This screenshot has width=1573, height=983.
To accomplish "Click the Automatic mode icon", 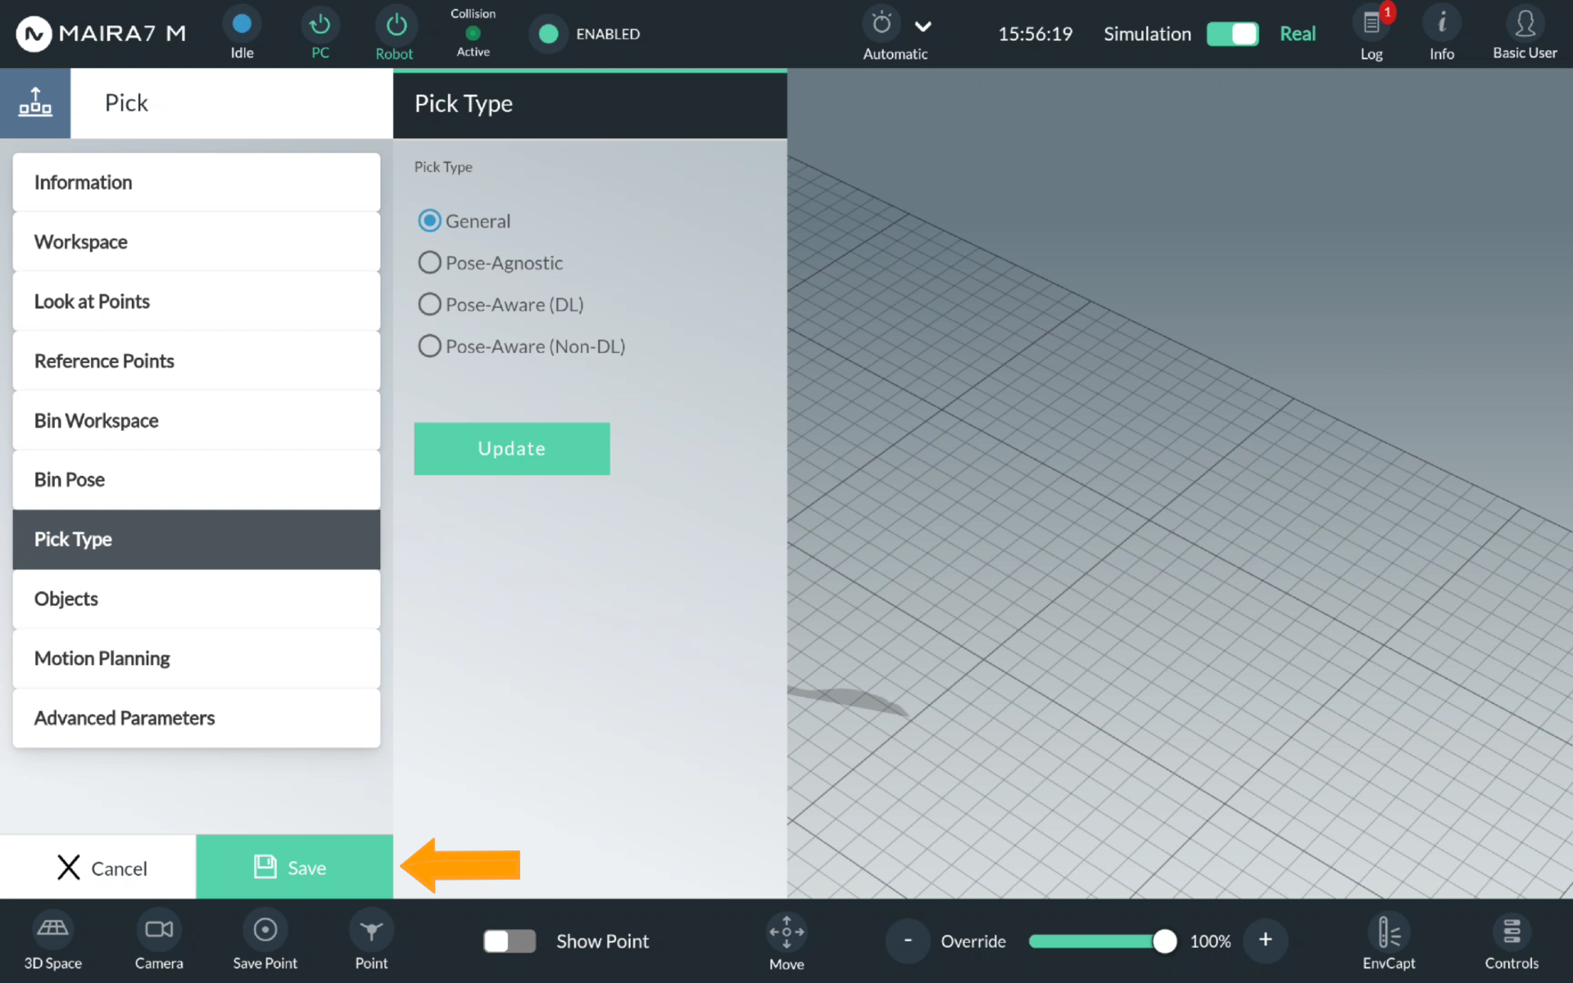I will point(882,23).
